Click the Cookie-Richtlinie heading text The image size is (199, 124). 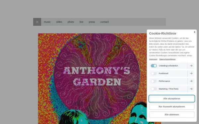tap(163, 33)
